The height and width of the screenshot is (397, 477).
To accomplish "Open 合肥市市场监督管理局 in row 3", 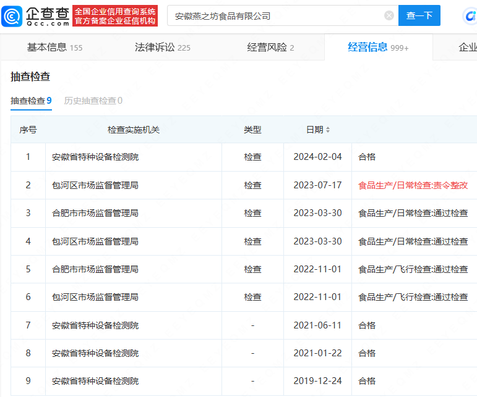I will point(95,213).
